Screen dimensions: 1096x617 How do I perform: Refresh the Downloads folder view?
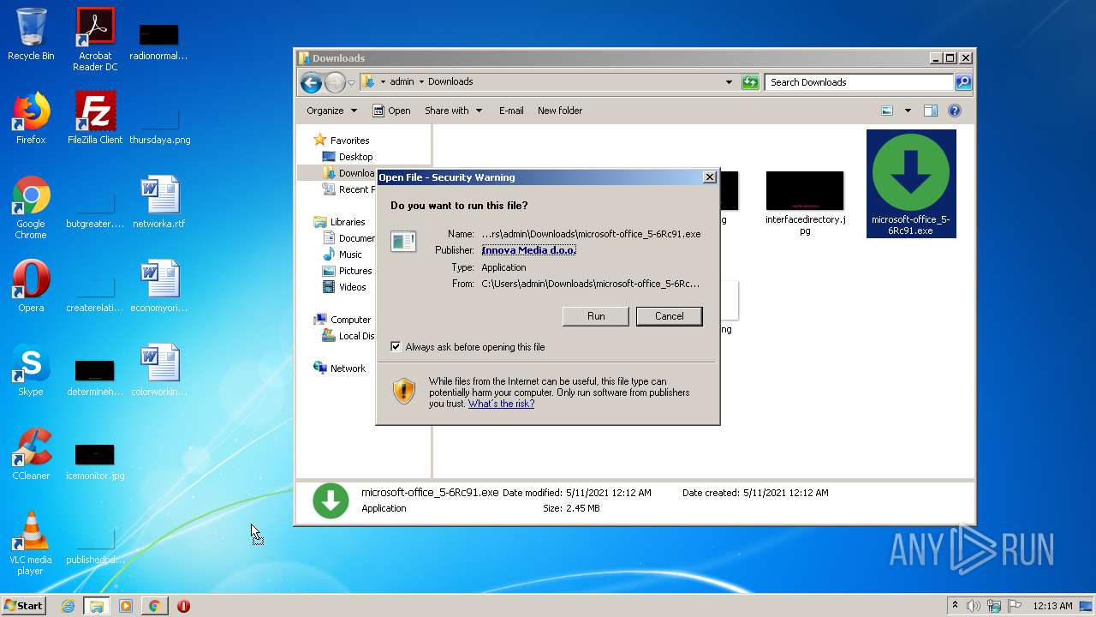coord(750,82)
